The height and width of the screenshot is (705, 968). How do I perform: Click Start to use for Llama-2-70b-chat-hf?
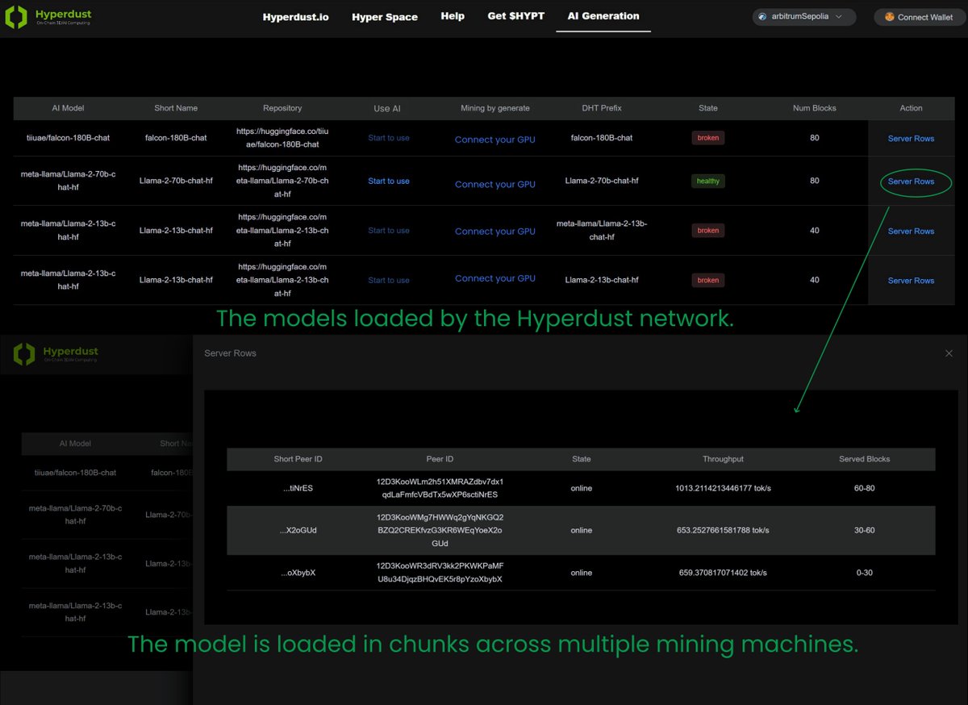[x=389, y=181]
